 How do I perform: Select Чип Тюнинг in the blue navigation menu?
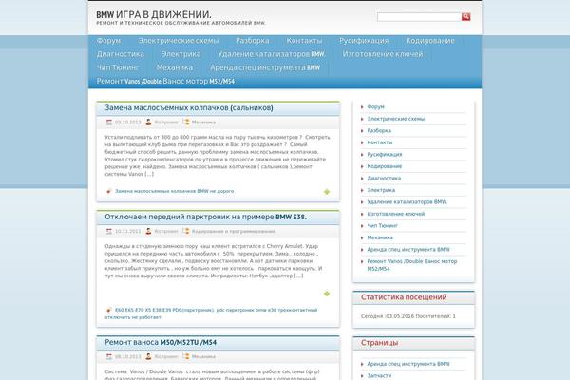(x=118, y=67)
